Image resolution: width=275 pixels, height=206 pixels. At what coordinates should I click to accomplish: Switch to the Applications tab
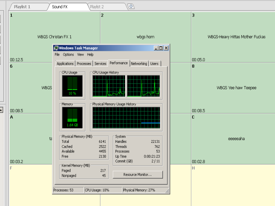(x=65, y=64)
